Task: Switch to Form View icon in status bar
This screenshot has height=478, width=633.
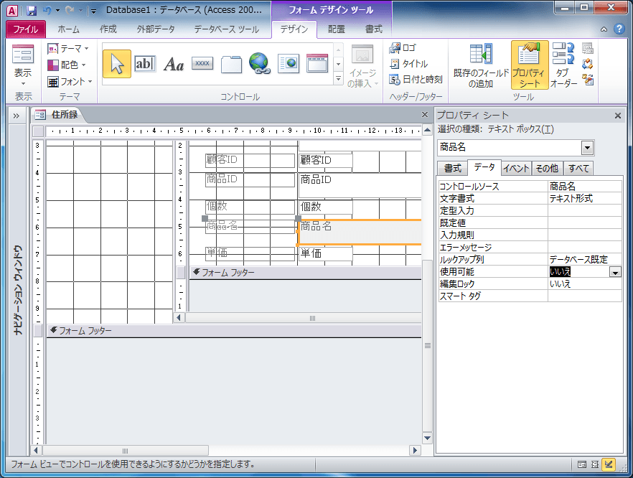Action: (582, 464)
